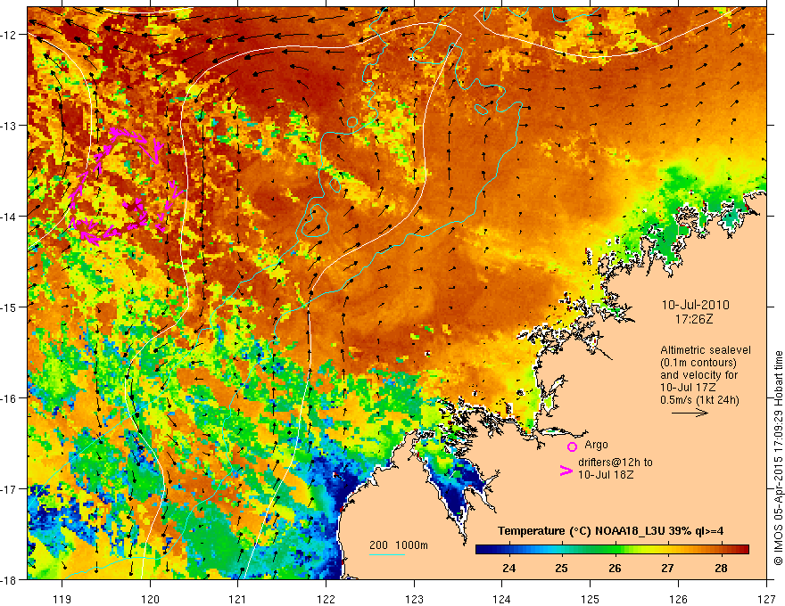Click the magenta drifter track loop
This screenshot has width=785, height=606.
coord(124,185)
